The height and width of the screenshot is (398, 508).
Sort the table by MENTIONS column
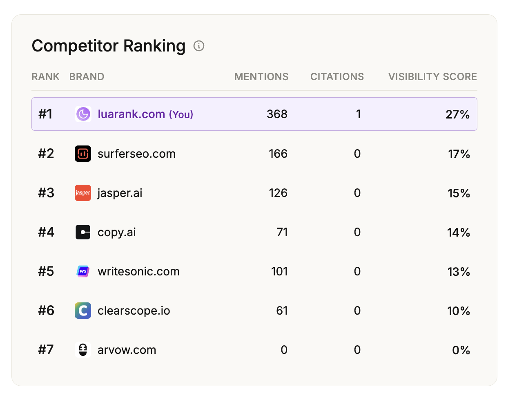(261, 76)
